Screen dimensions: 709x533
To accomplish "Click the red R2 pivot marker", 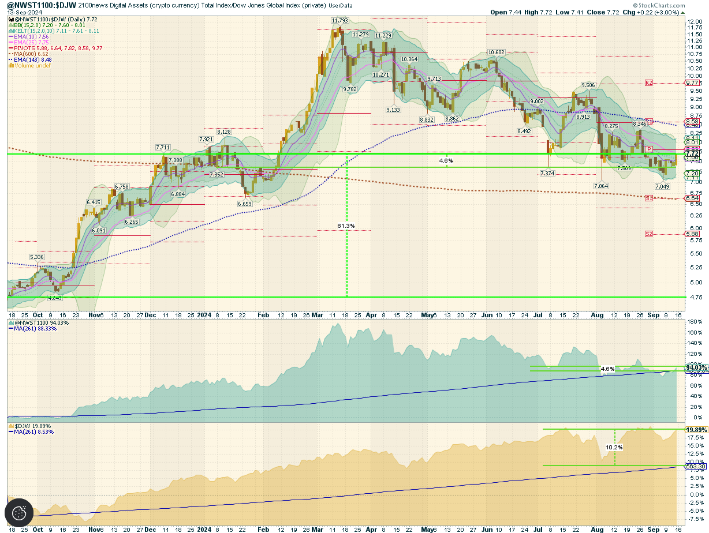I will tap(648, 83).
